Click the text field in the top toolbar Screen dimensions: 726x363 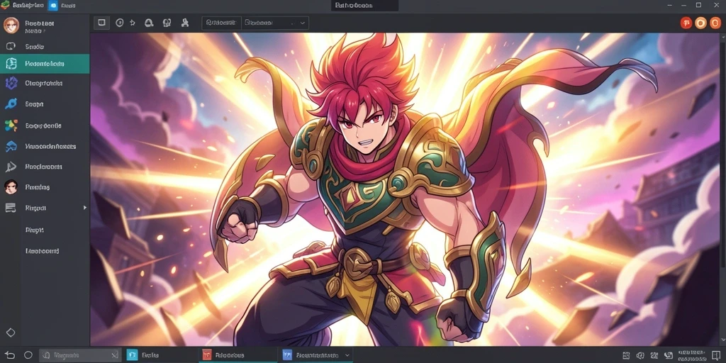[221, 23]
